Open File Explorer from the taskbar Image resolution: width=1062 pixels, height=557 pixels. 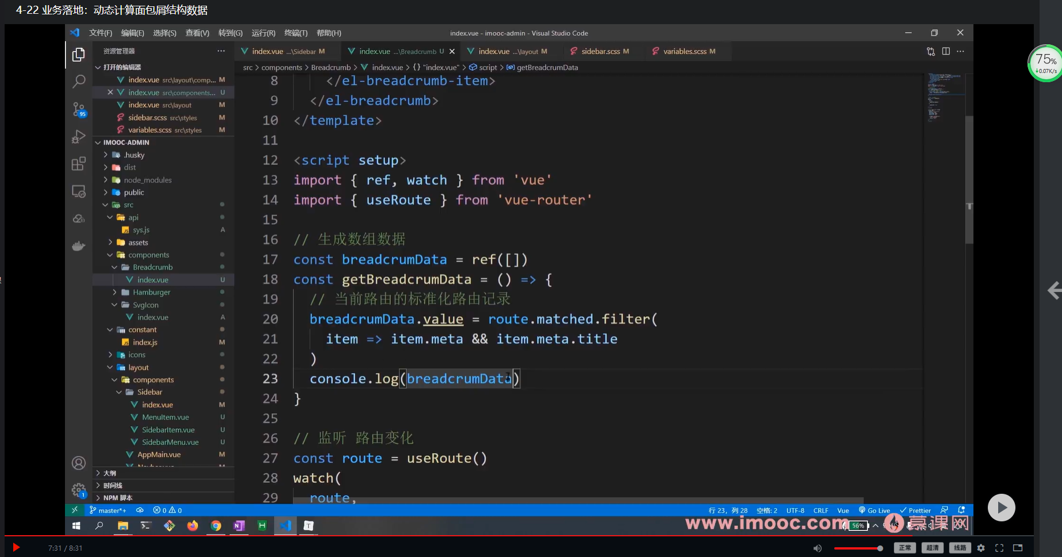122,525
